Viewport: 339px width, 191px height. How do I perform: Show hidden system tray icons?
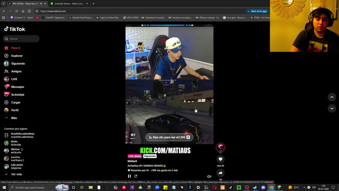click(x=304, y=188)
